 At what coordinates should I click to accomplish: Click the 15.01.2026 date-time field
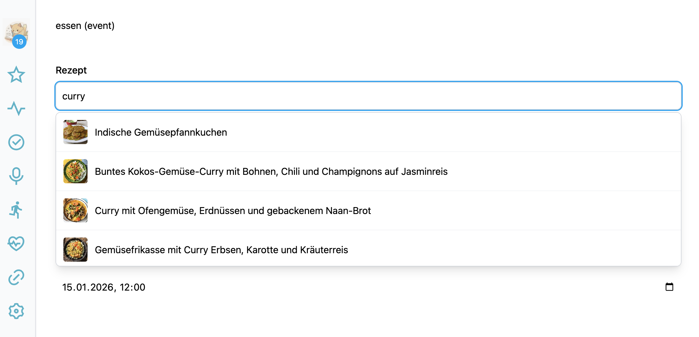point(104,287)
